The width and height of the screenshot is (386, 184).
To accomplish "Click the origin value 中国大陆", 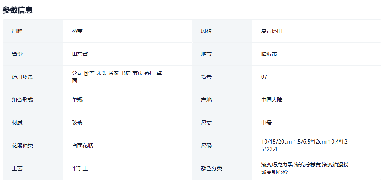I will click(272, 100).
